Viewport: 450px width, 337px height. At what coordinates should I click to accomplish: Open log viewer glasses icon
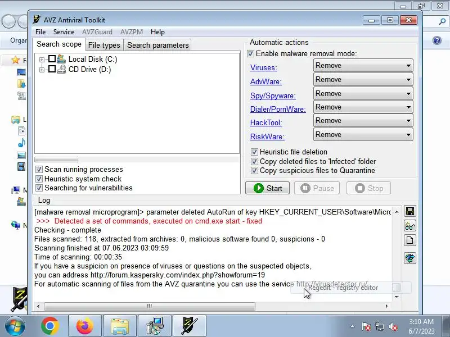(410, 226)
